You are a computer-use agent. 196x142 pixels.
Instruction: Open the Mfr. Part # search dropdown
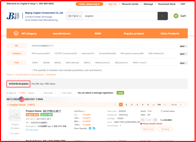point(75,16)
